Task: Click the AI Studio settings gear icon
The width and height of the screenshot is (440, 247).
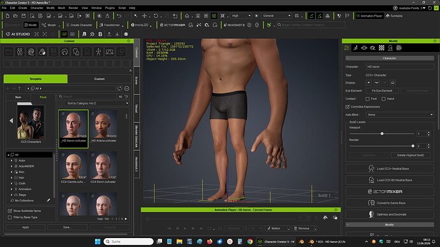Action: click(126, 34)
